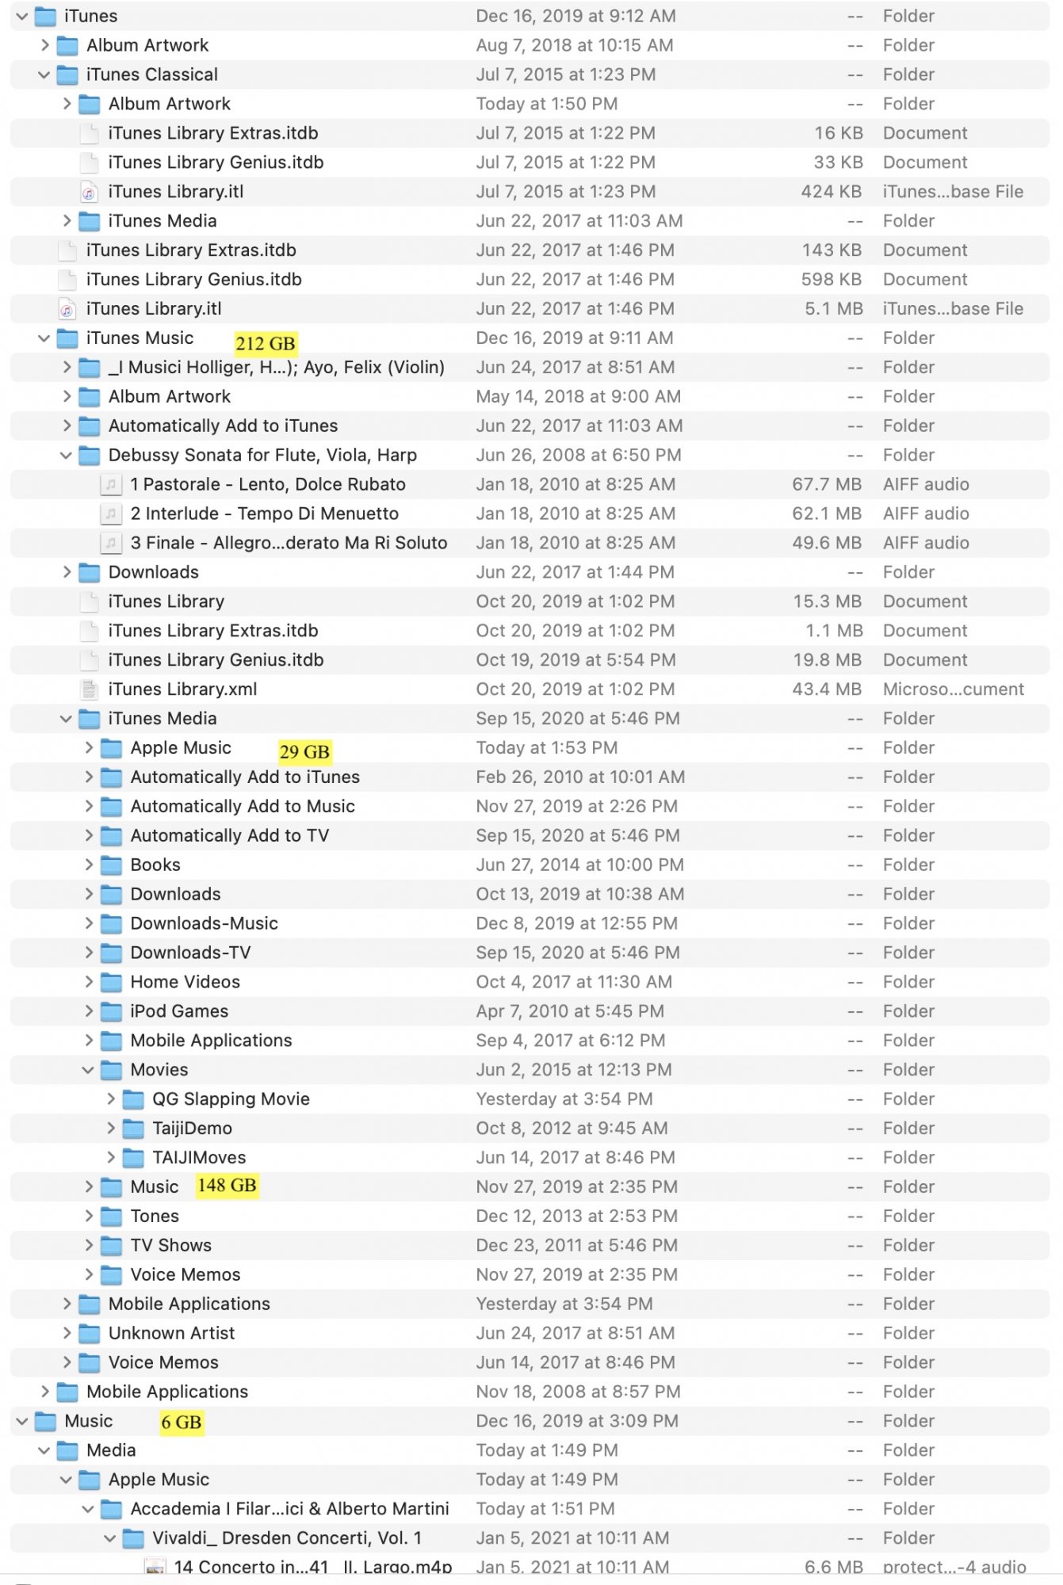1063x1585 pixels.
Task: Click the 15.3 MB iTunes Library document icon
Action: tap(90, 602)
